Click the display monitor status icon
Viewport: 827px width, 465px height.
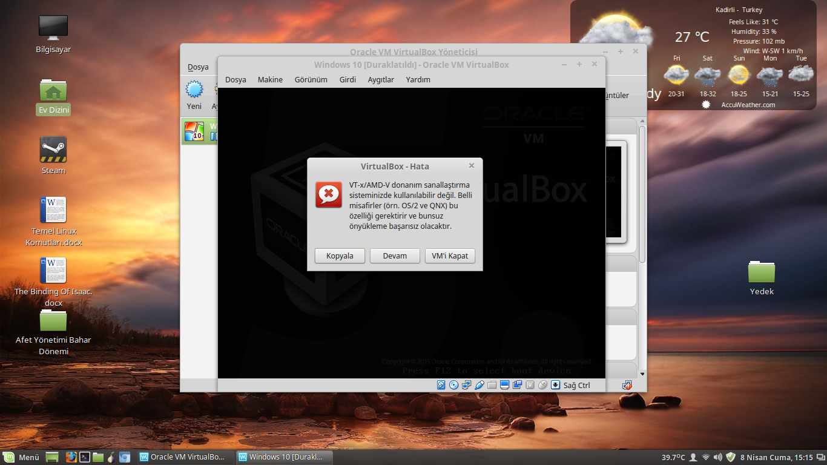coord(504,385)
